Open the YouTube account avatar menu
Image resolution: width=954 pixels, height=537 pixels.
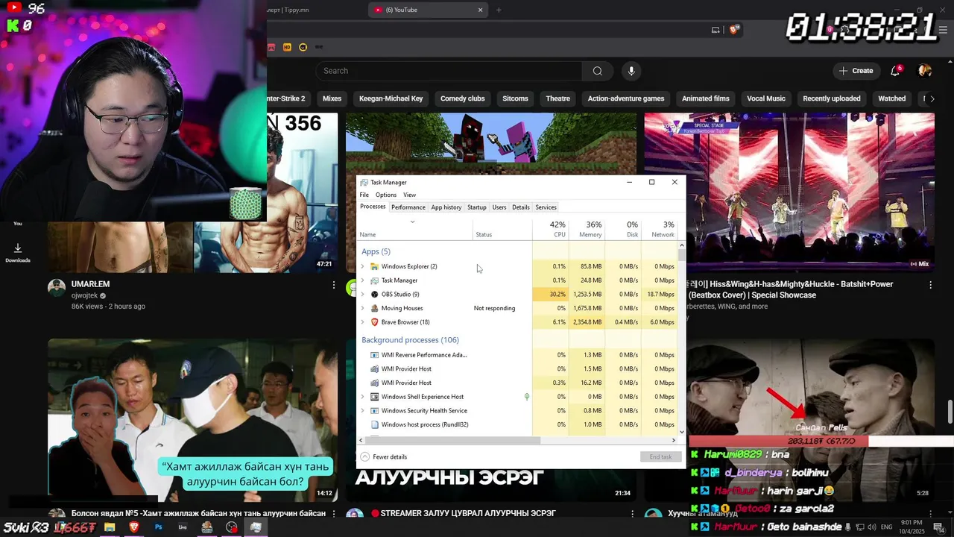click(925, 71)
